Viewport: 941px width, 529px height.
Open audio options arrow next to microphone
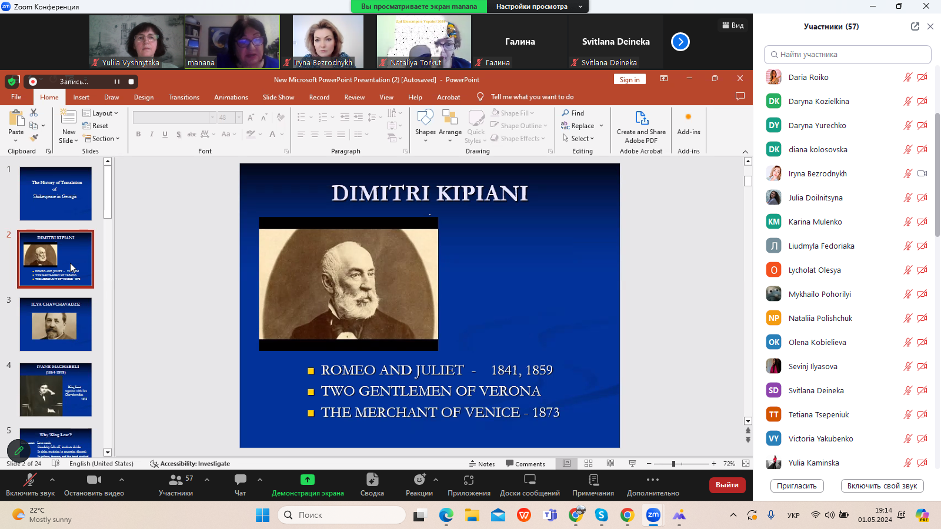pyautogui.click(x=52, y=480)
